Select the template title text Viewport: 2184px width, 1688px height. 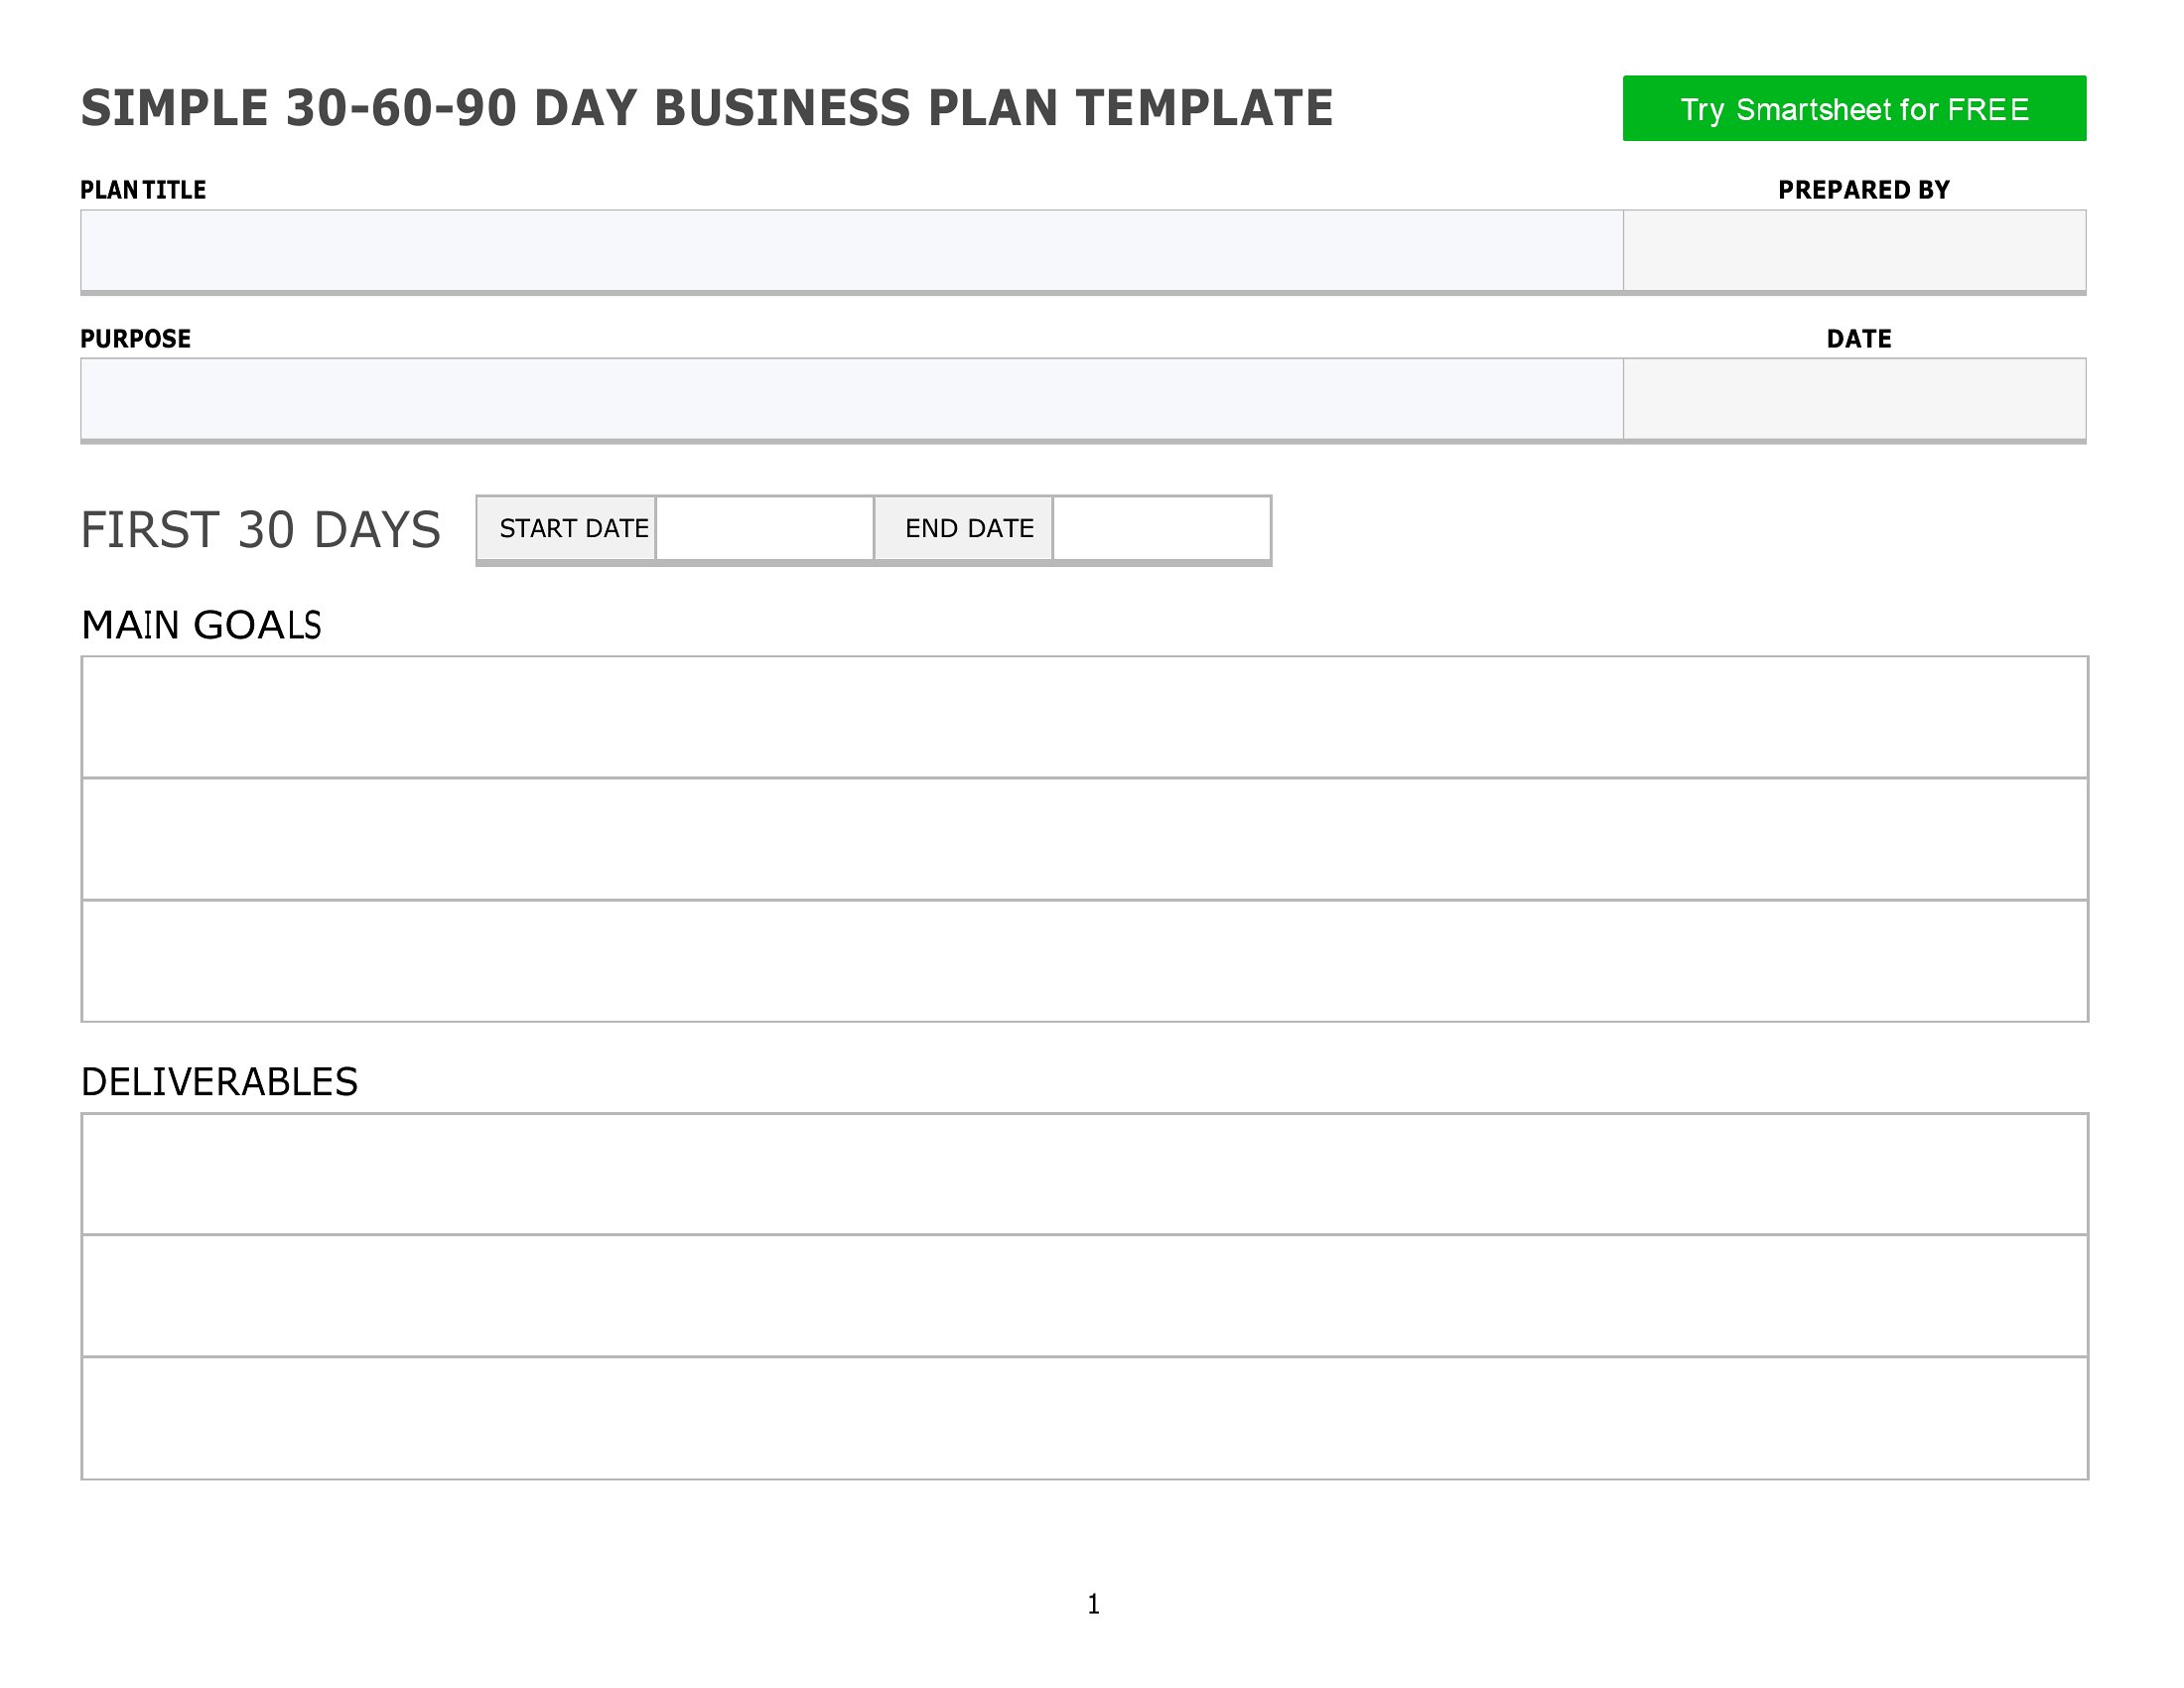coord(707,108)
